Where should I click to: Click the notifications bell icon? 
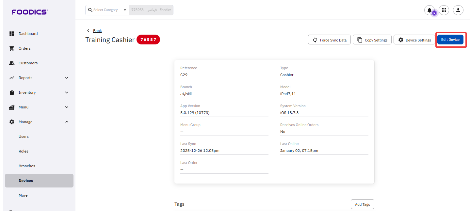click(x=429, y=10)
